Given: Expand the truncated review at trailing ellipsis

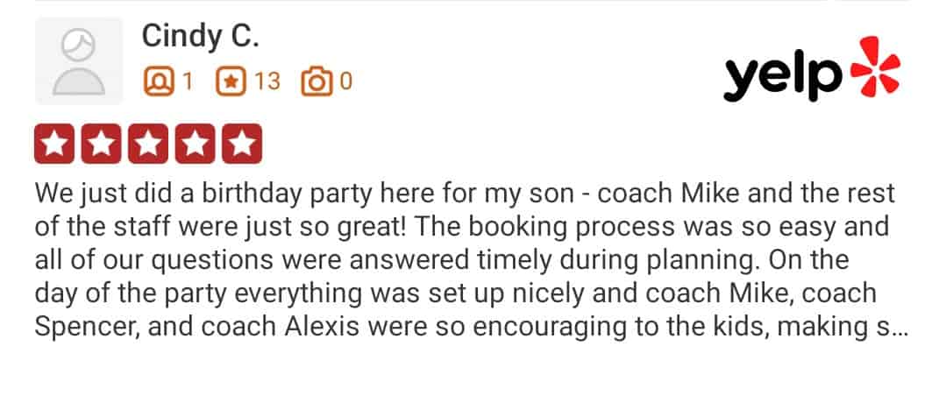Looking at the screenshot, I should coord(900,329).
